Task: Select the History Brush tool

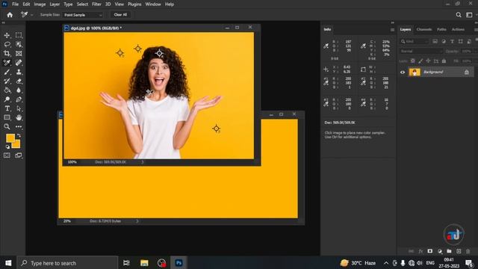Action: click(7, 81)
